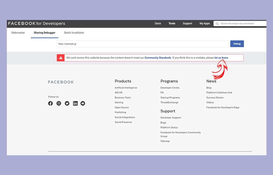
Task: Open the YouTube icon under Follow Us
Action: [83, 103]
